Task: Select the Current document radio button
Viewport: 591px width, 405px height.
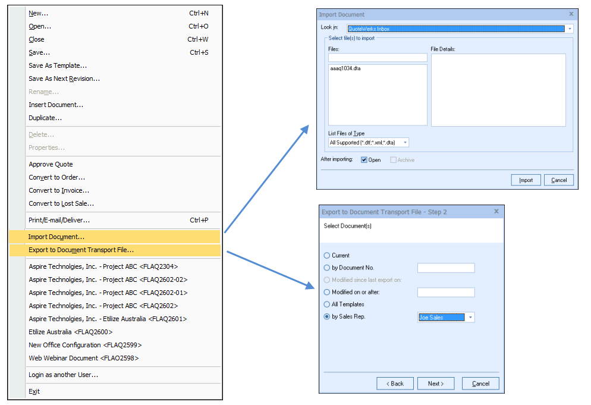Action: [326, 256]
